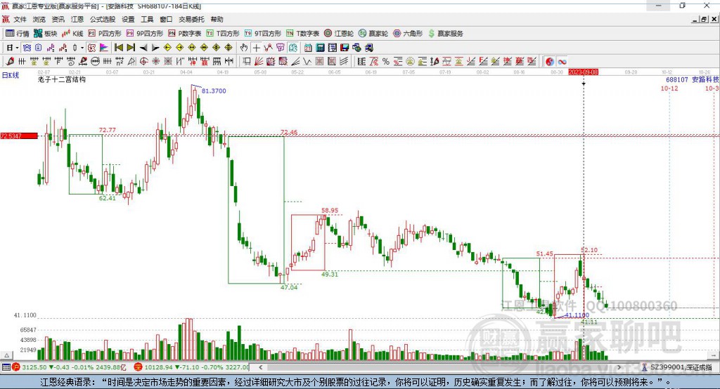
Task: Click the 688107 安路科技 stock name
Action: [693, 79]
